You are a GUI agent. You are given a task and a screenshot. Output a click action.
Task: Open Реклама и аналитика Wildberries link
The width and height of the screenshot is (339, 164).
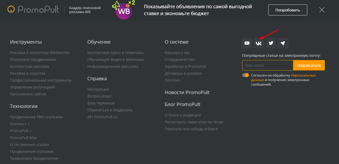coord(40,53)
